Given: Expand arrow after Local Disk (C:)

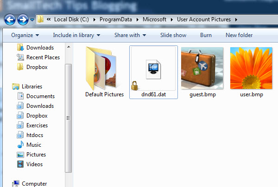Looking at the screenshot, I should (95, 19).
